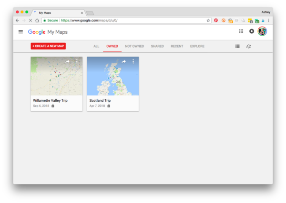
Task: Share the Scotland Trip map
Action: pyautogui.click(x=124, y=61)
